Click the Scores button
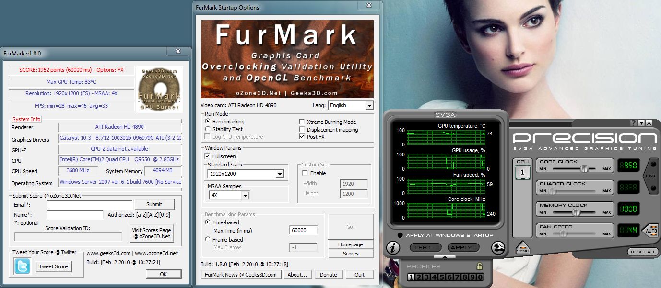Screen dimensions: 661x288 (x=351, y=254)
